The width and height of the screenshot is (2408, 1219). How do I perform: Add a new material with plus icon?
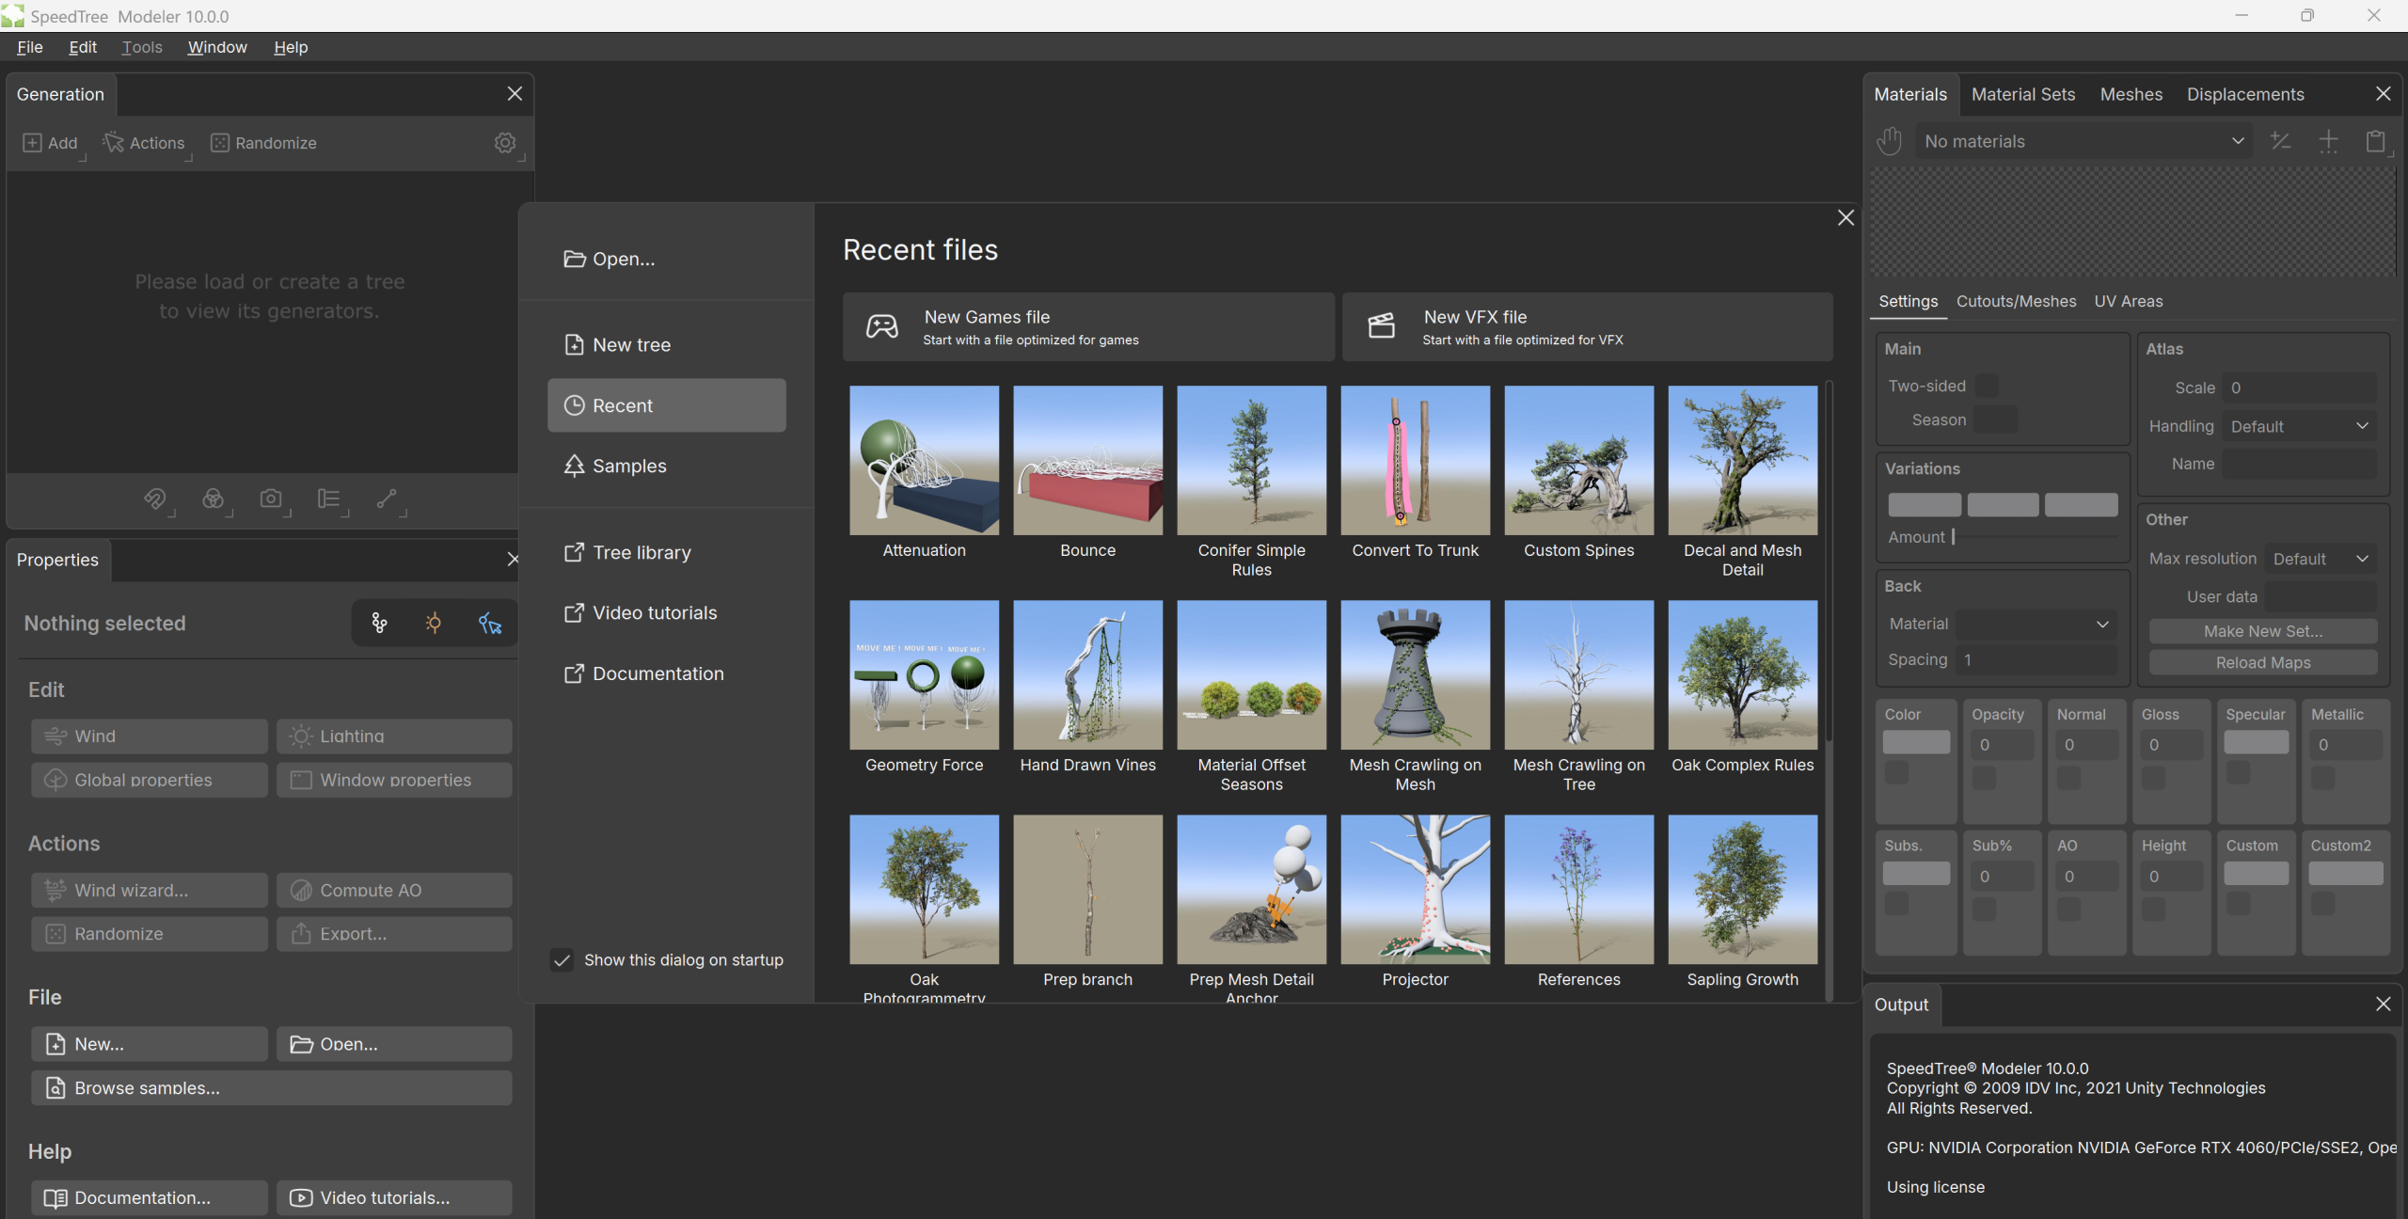click(x=2328, y=141)
